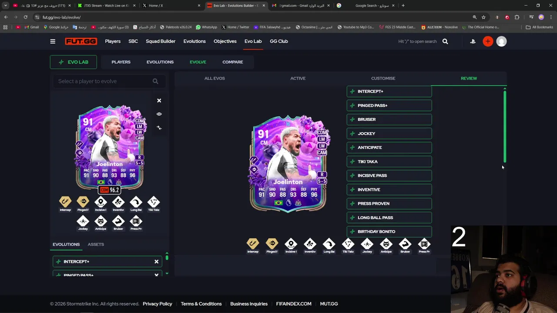Open the SBC nav menu

pos(133,41)
